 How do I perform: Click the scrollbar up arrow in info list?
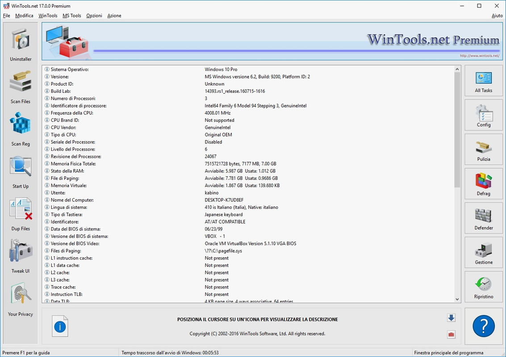(x=457, y=69)
